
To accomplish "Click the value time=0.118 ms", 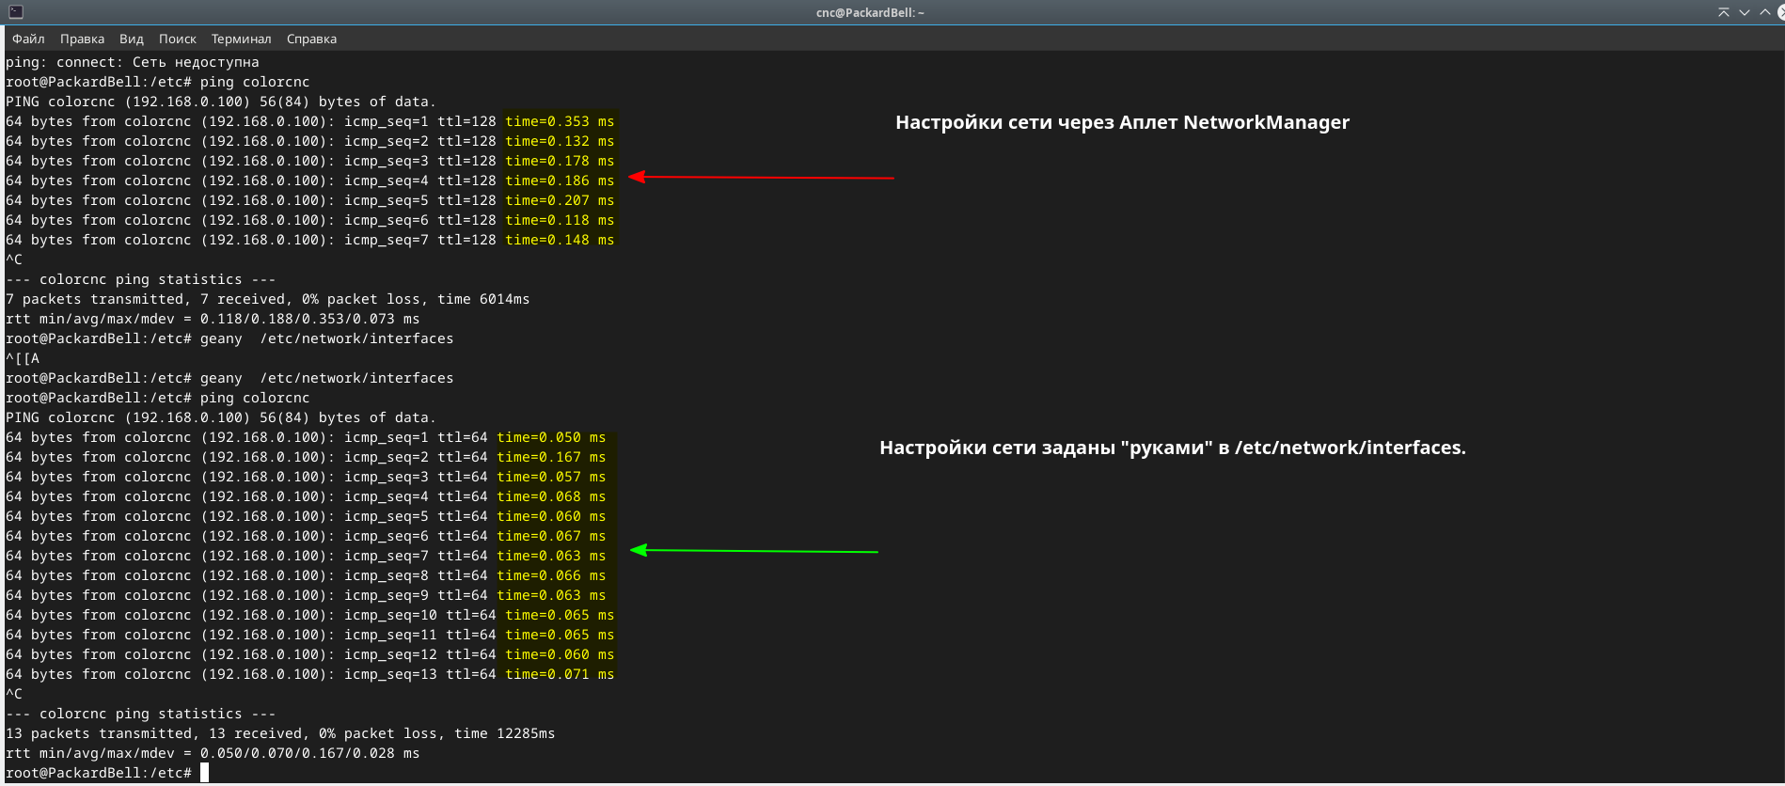I will click(560, 220).
